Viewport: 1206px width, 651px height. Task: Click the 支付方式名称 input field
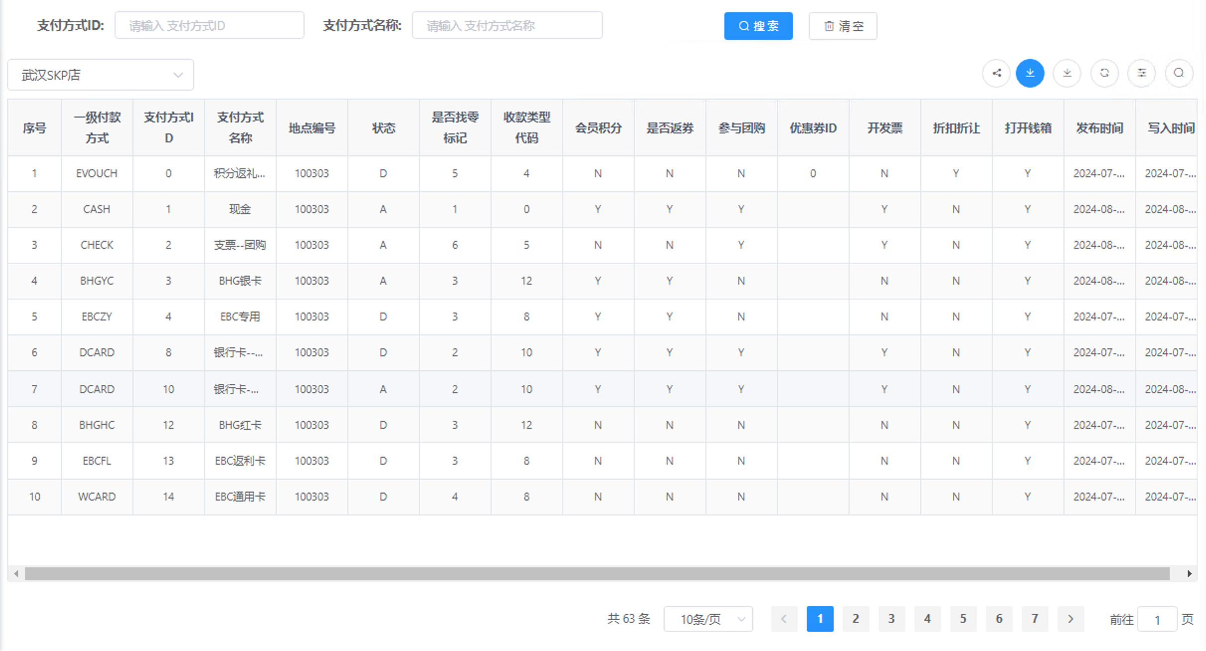point(507,25)
